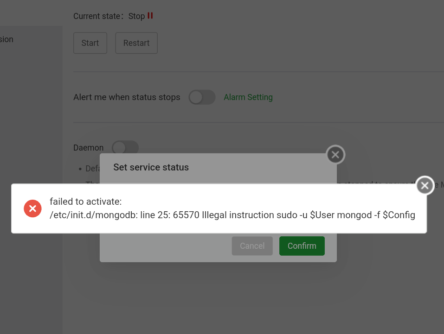This screenshot has width=444, height=334.
Task: Enable the Daemon switch
Action: (x=125, y=147)
